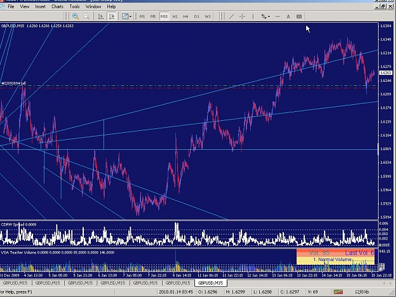Click the 0.006 spread scale value
This screenshot has height=298, width=397.
coord(384,224)
